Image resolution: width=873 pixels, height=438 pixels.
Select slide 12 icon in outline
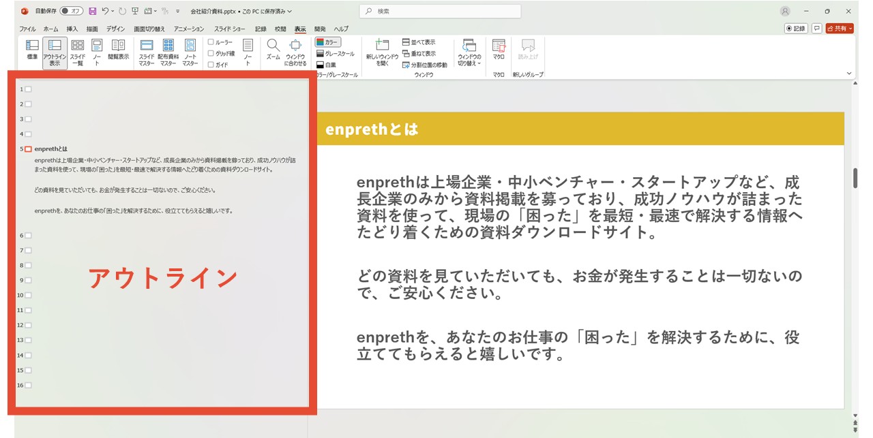pos(28,325)
